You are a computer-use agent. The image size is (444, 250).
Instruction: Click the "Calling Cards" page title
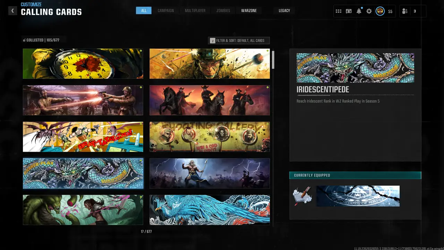51,12
